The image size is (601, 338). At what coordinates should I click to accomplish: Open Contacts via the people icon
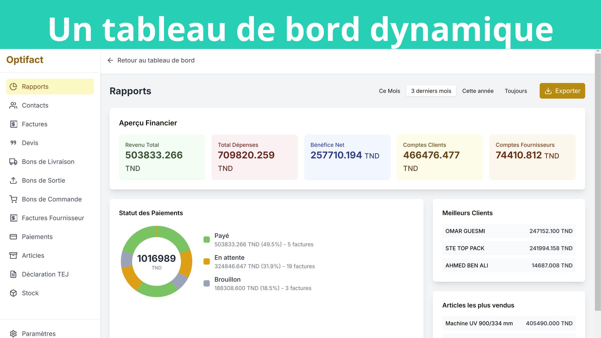pos(13,105)
